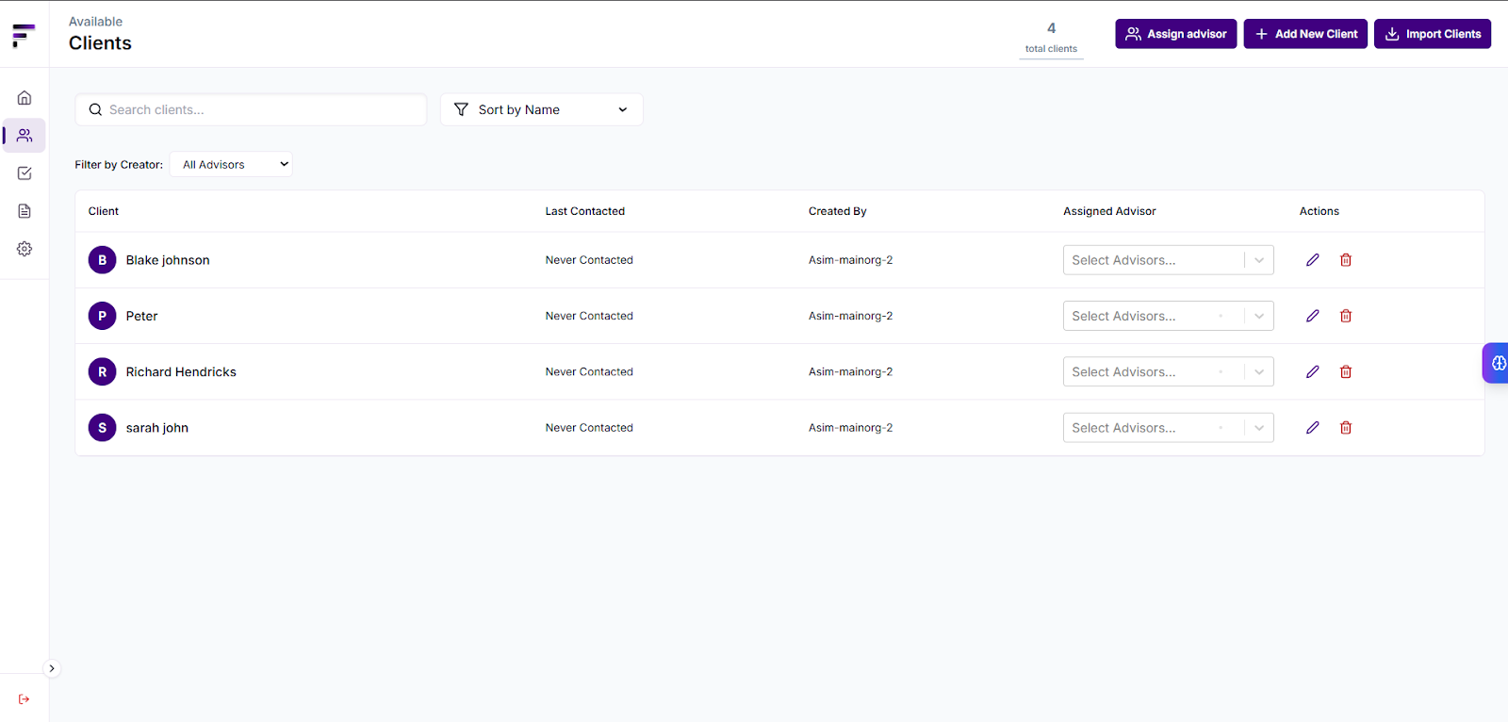Click Never Contacted in Blake johnson row

pyautogui.click(x=589, y=260)
